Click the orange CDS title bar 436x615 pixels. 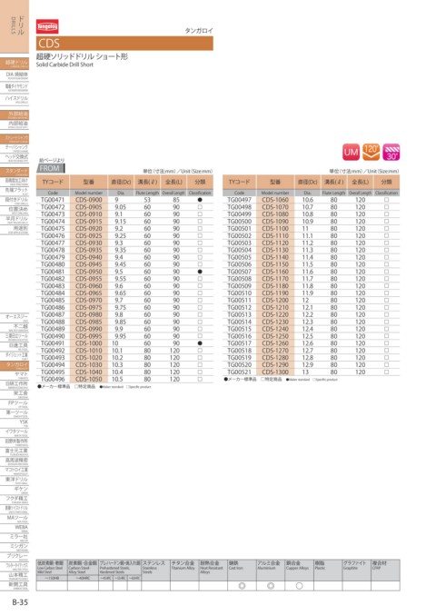124,43
